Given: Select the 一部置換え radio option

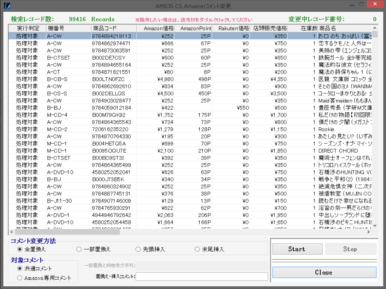Looking at the screenshot, I should tap(79, 249).
